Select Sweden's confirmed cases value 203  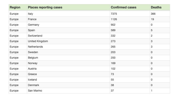click(x=113, y=52)
